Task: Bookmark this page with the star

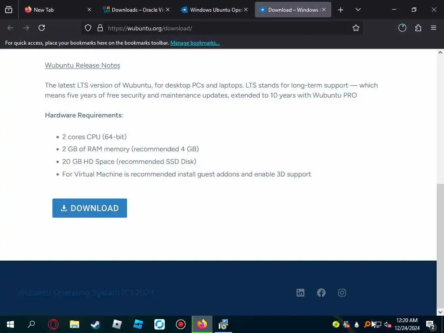Action: tap(356, 28)
